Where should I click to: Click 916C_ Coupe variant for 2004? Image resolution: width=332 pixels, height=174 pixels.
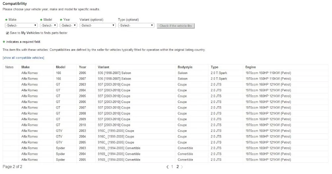coord(116,136)
